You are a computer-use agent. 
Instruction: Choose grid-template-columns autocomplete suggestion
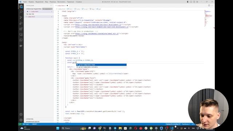[x=101, y=67]
